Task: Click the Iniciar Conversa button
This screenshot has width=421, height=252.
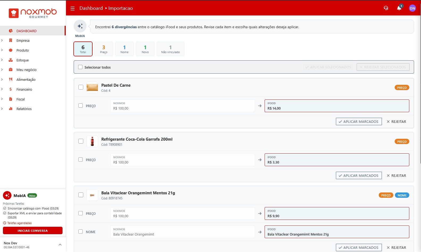Action: tap(33, 230)
